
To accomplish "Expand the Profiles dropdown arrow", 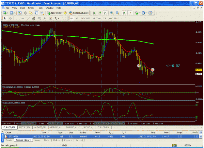I will click(14, 13).
